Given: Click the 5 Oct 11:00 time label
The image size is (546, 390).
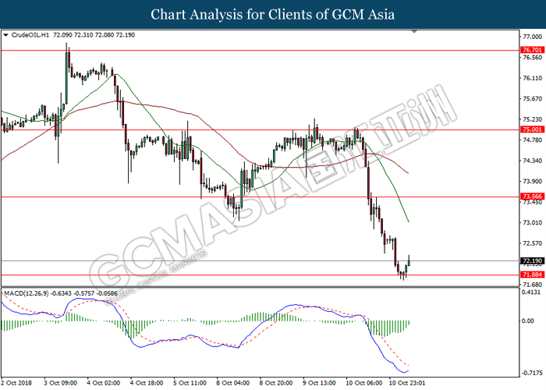Looking at the screenshot, I should pos(190,383).
